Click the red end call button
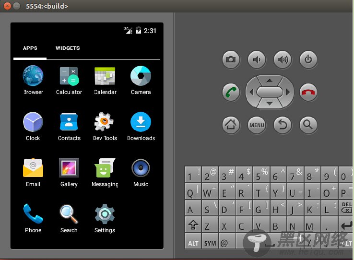The height and width of the screenshot is (260, 354). tap(308, 92)
